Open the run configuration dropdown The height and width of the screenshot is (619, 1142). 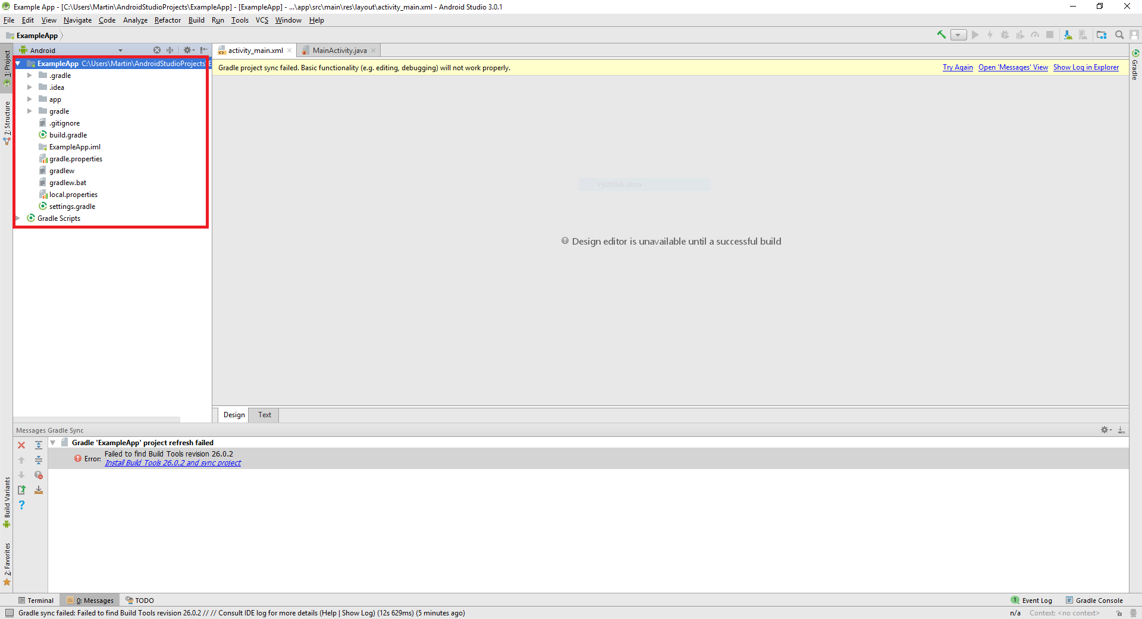(x=958, y=35)
